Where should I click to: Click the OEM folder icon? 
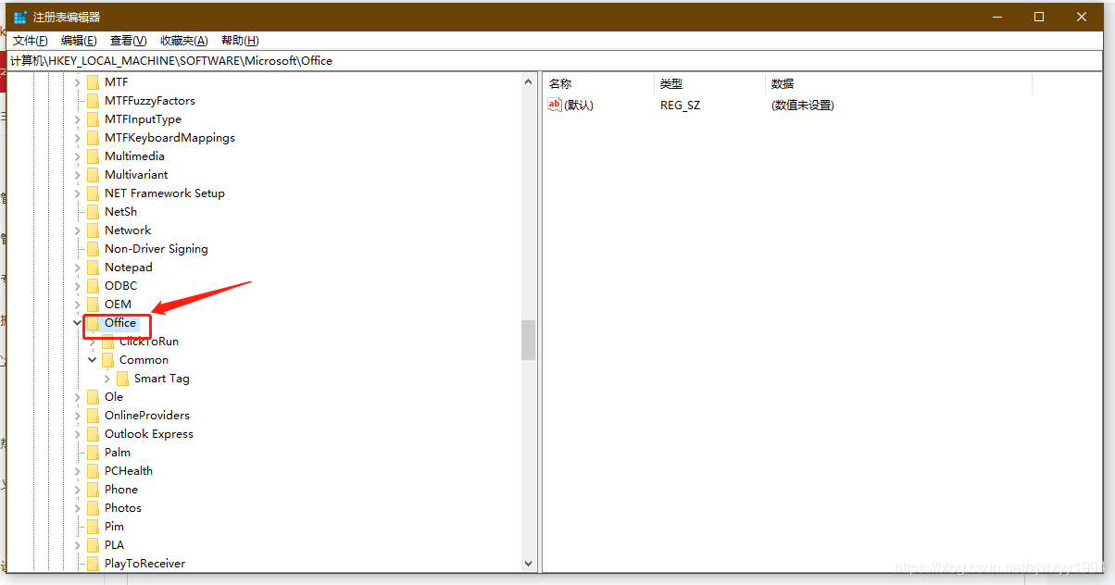coord(93,305)
